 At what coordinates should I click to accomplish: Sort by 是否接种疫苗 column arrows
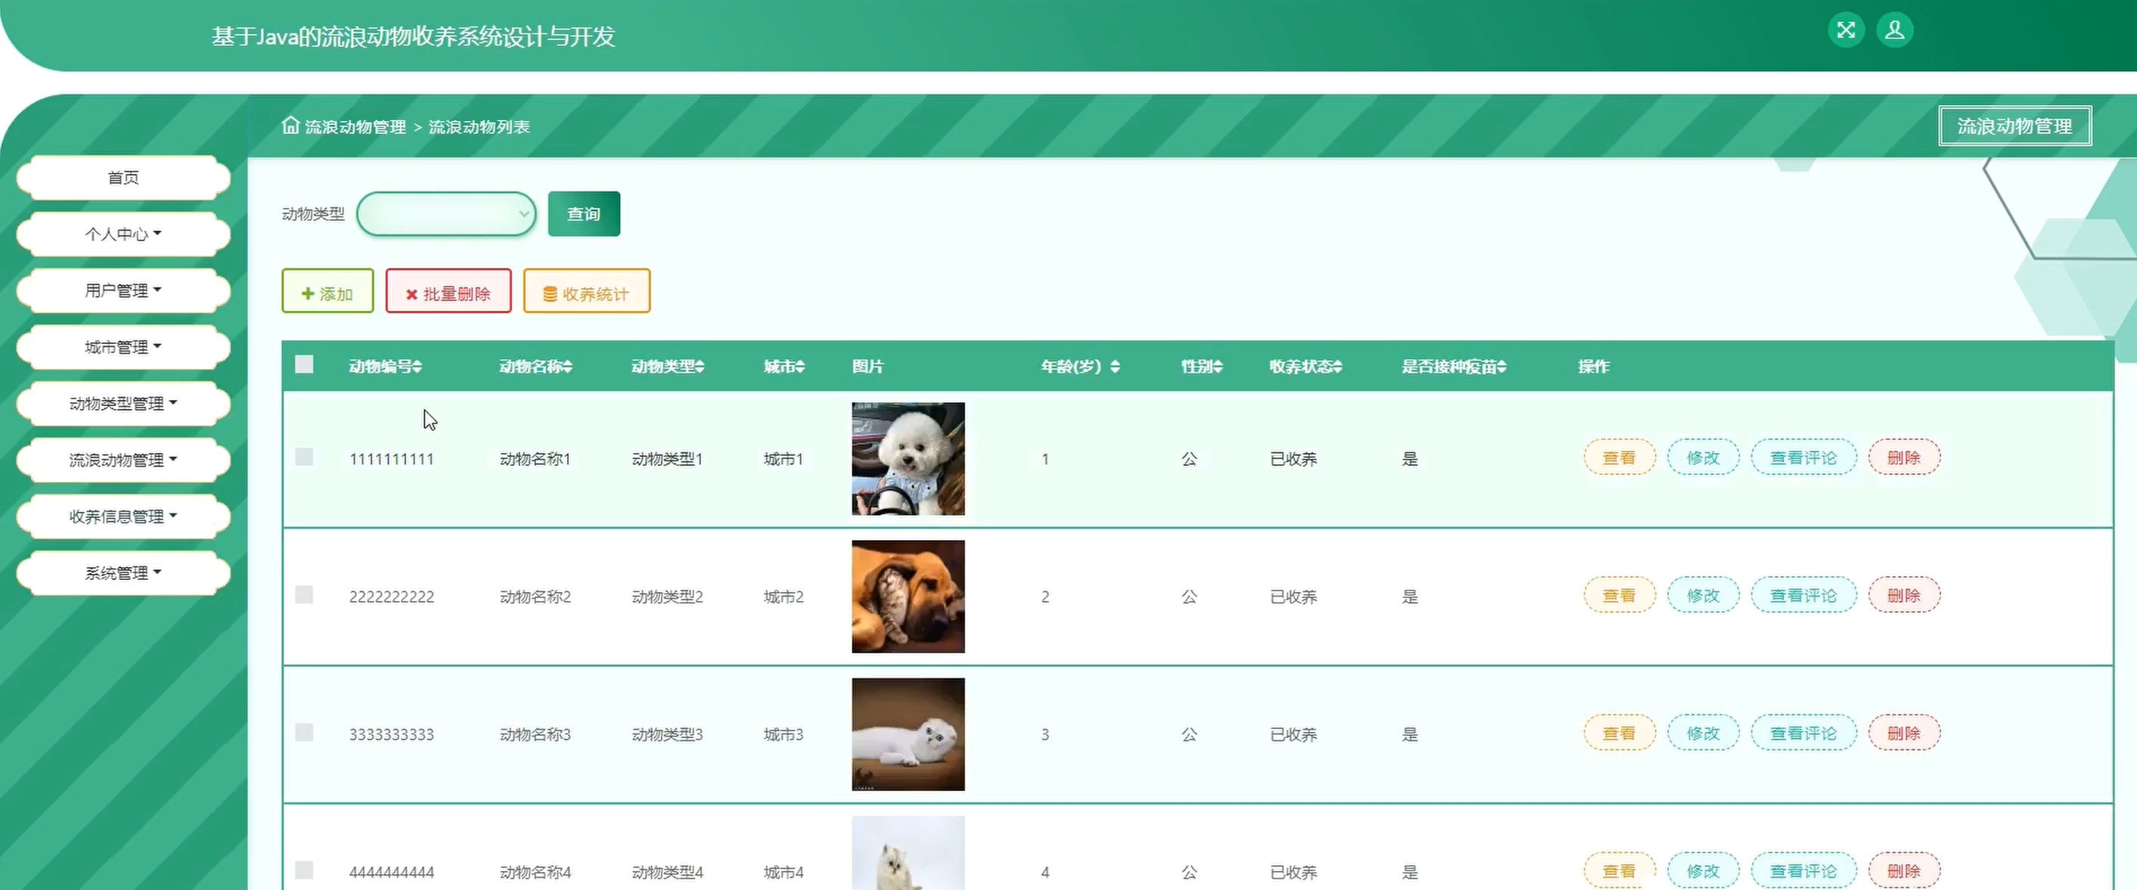[x=1503, y=367]
